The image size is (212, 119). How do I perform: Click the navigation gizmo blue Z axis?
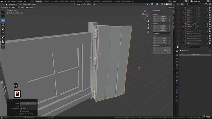click(x=145, y=11)
